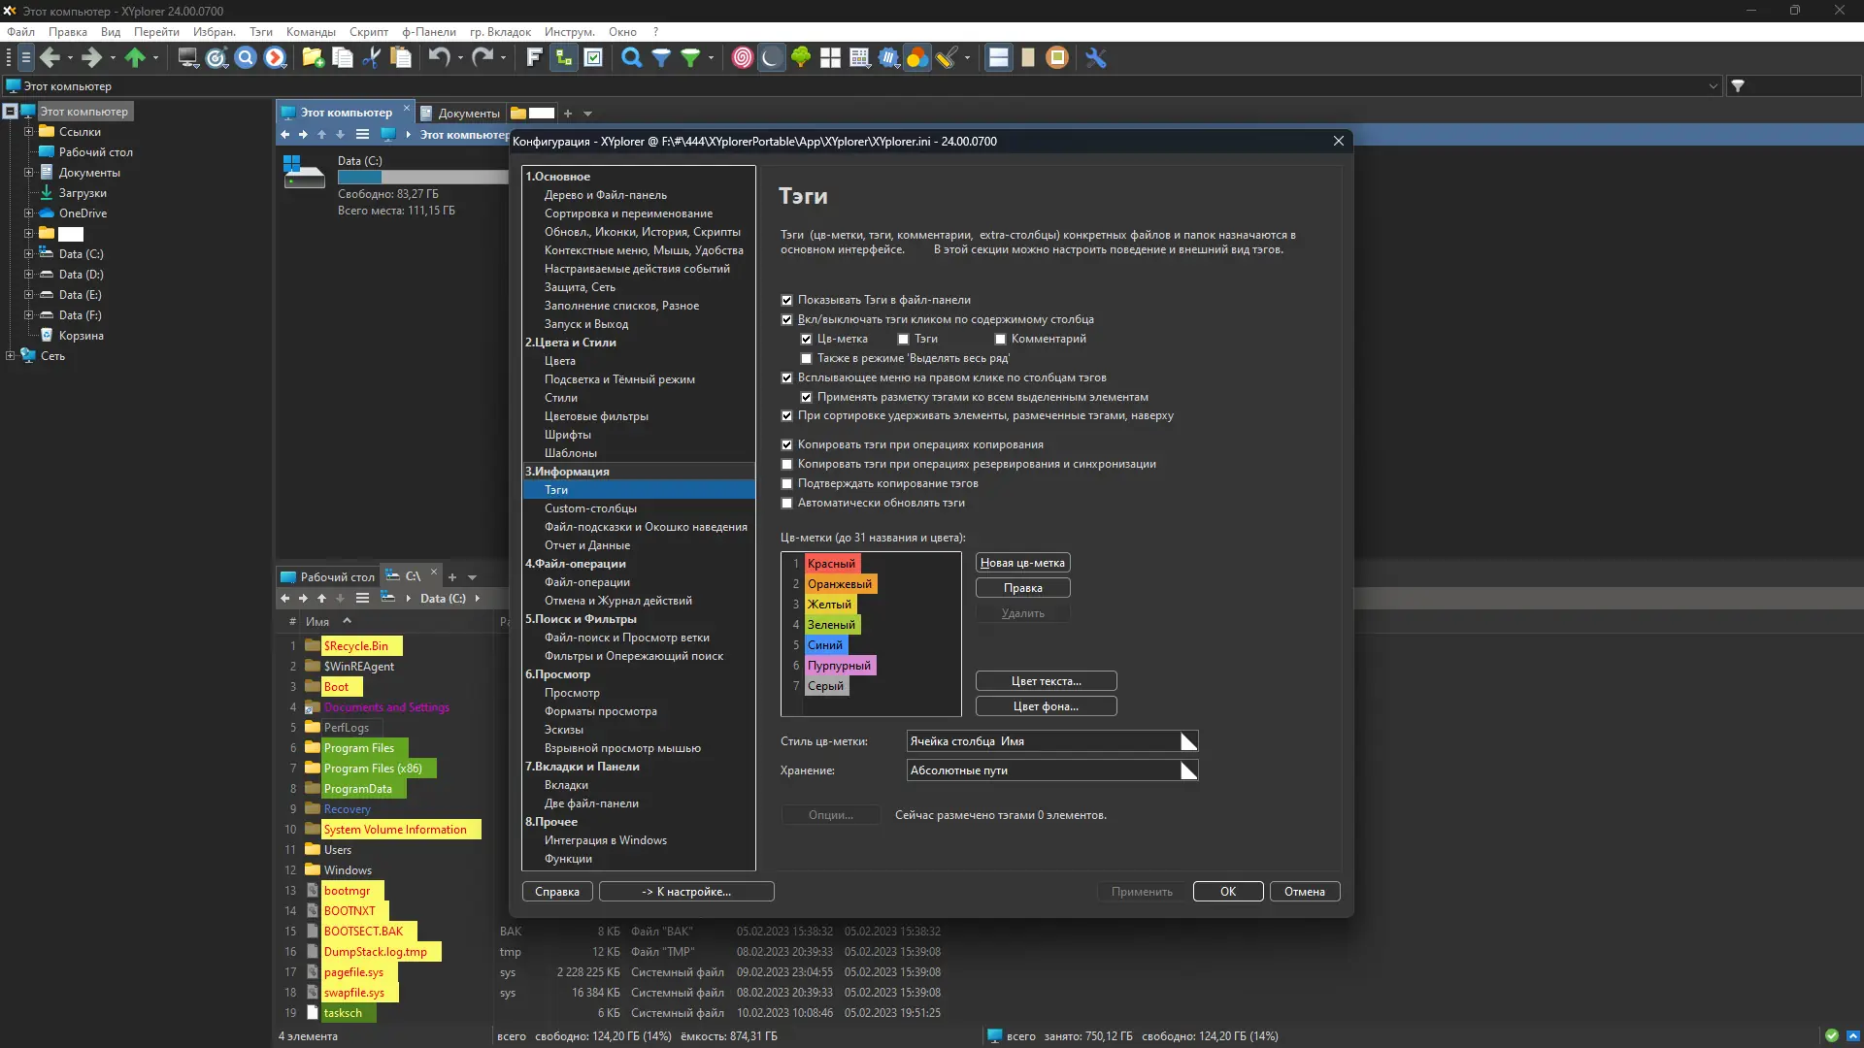Click 'Новая цв-метка' button

click(1022, 563)
